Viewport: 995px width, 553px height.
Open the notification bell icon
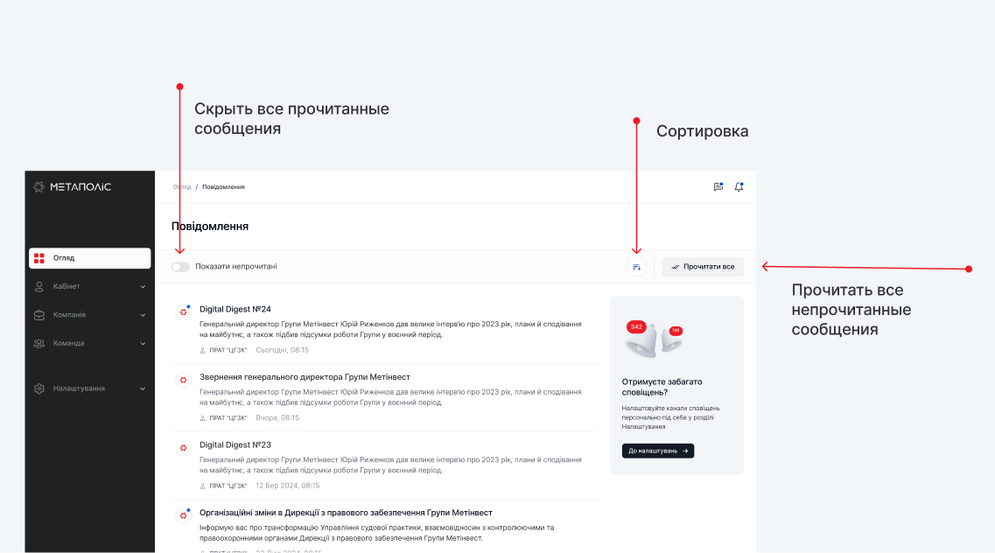coord(739,186)
